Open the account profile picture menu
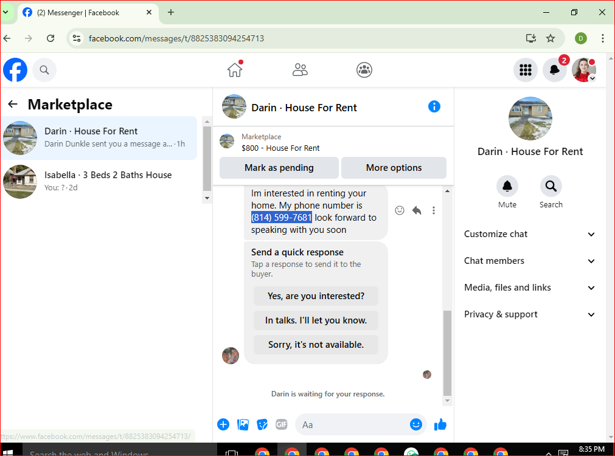This screenshot has width=615, height=456. (x=583, y=70)
